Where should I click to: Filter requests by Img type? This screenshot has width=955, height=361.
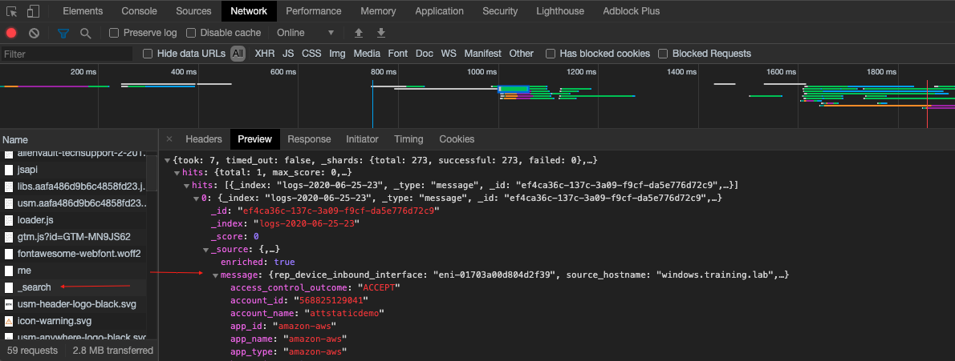coord(337,54)
